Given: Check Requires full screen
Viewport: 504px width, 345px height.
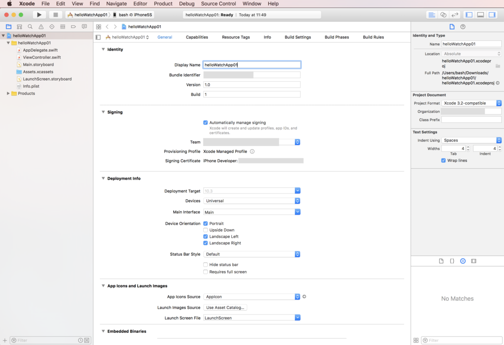Looking at the screenshot, I should [x=205, y=272].
